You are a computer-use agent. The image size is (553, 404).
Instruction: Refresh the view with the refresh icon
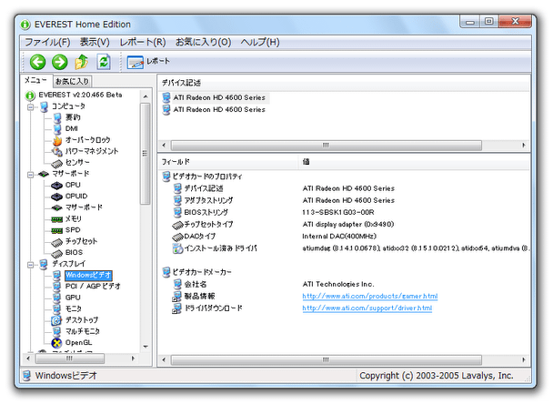click(104, 62)
